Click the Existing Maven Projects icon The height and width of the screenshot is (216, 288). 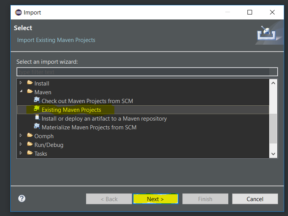(x=37, y=109)
